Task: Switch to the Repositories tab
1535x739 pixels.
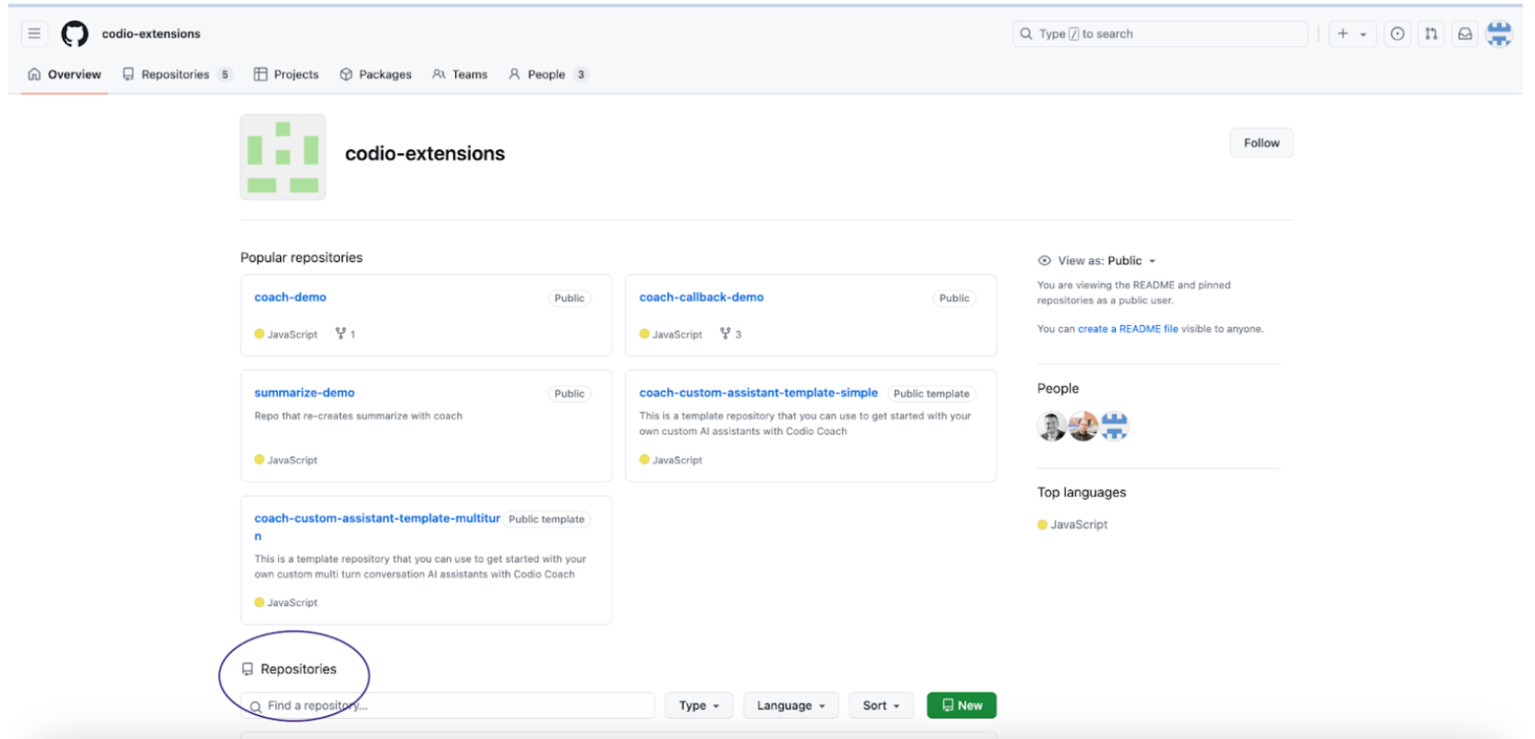Action: (177, 75)
